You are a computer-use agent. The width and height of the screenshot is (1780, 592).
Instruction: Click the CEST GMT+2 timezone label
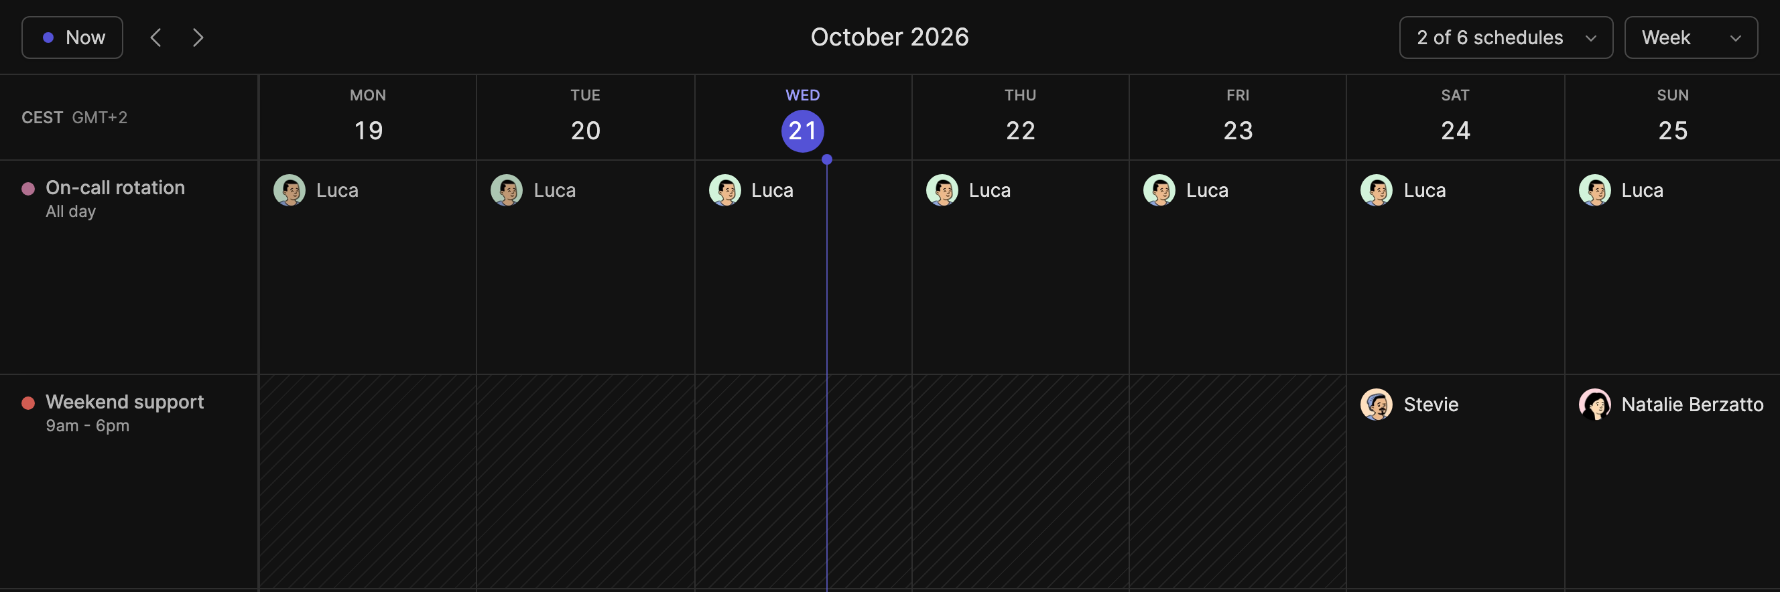[74, 117]
